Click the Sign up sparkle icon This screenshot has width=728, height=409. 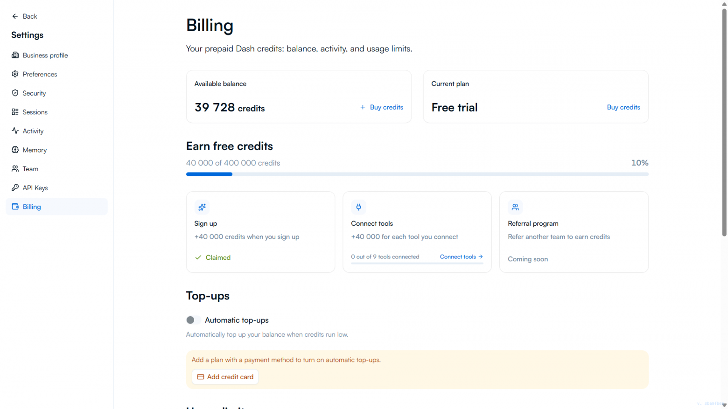(x=202, y=207)
